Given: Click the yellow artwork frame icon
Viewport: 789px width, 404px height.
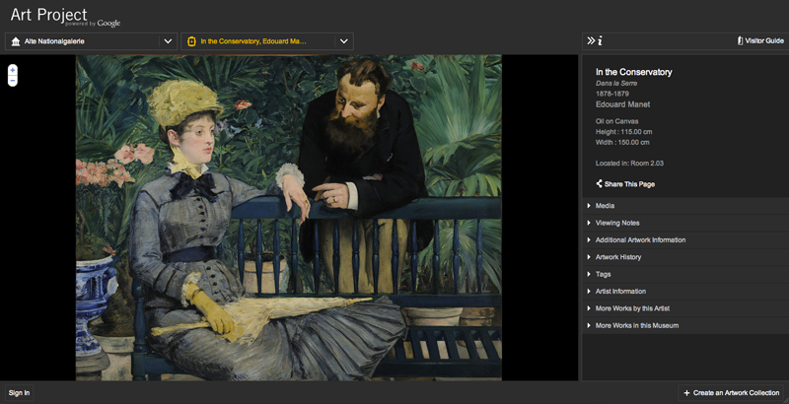Looking at the screenshot, I should 191,41.
